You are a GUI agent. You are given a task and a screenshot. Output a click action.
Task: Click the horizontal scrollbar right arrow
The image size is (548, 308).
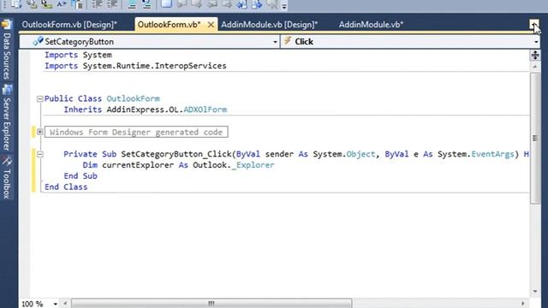coord(523,304)
